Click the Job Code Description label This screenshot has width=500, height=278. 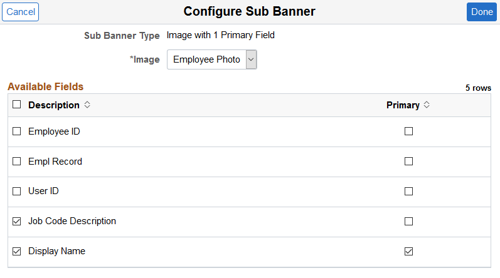coord(72,221)
